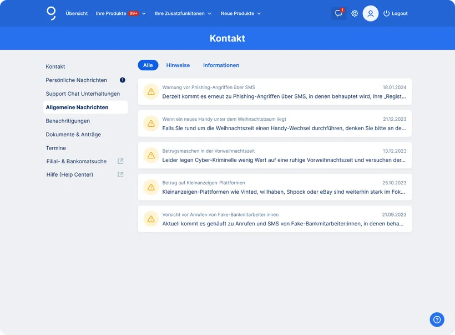Image resolution: width=455 pixels, height=335 pixels.
Task: Click external link icon beside Hilfe (Help Center)
Action: pos(120,174)
